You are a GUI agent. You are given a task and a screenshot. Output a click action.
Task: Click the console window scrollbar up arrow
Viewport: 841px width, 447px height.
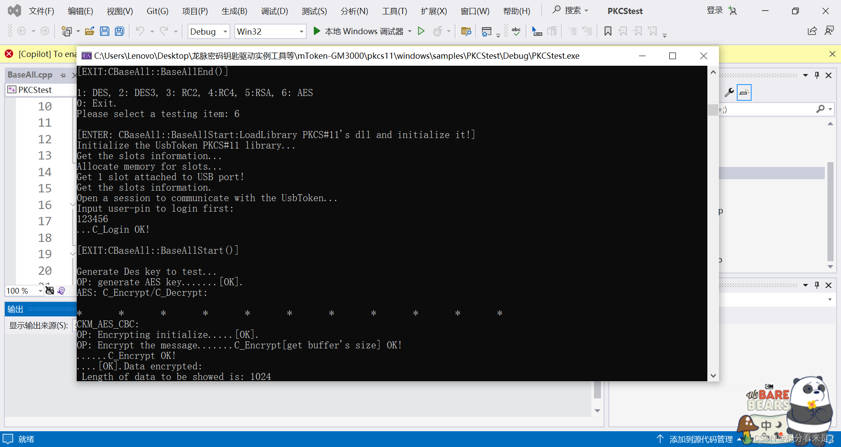[713, 72]
